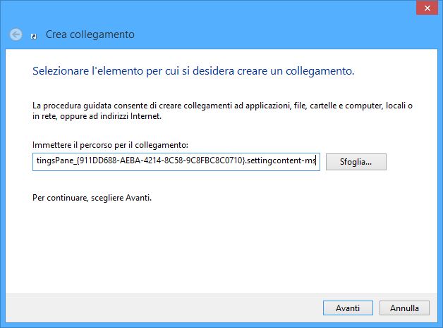Click the shortcut wizard icon beside title
443x328 pixels.
point(34,37)
